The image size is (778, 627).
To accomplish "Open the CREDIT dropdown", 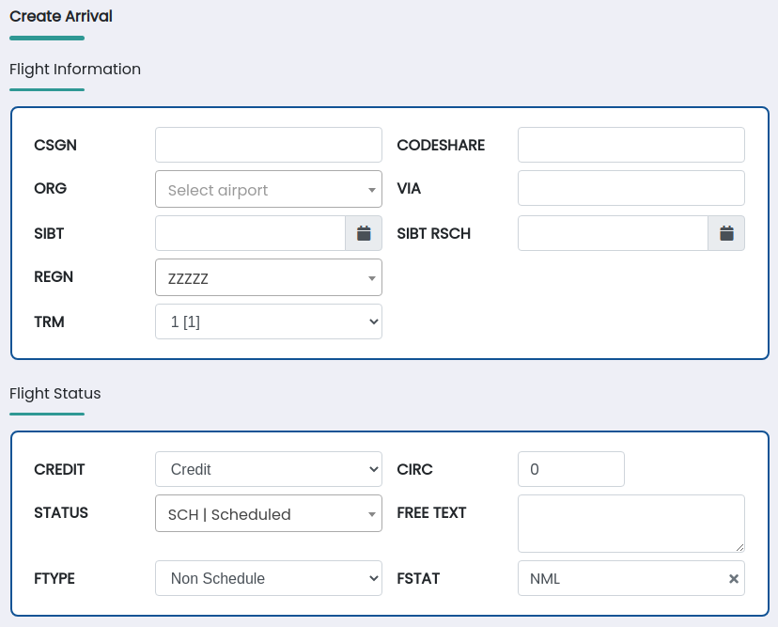I will click(x=268, y=469).
